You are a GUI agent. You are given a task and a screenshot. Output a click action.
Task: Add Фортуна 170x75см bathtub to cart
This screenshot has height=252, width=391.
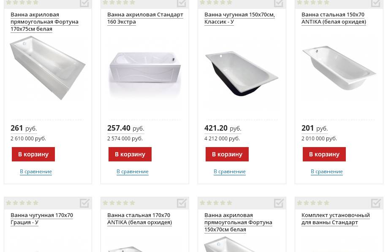pos(33,154)
